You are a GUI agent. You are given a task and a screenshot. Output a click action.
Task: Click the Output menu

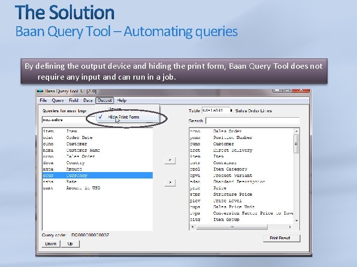pos(105,100)
